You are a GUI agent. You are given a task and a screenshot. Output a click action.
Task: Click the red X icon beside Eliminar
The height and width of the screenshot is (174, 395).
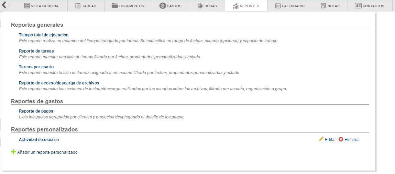(x=341, y=139)
